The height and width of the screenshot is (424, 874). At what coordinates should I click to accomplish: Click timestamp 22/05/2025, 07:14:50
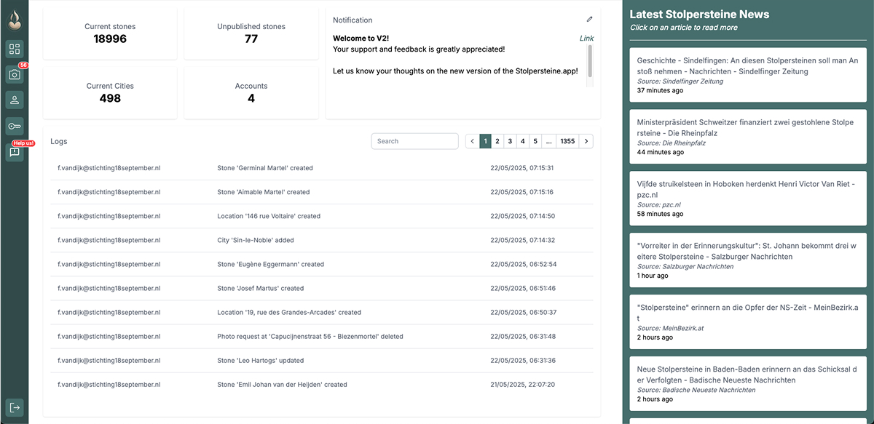click(x=523, y=216)
